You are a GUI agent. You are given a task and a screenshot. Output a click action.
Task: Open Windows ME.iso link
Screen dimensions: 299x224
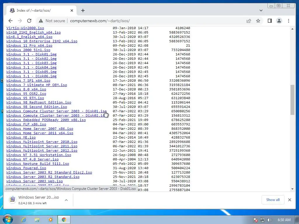click(21, 138)
